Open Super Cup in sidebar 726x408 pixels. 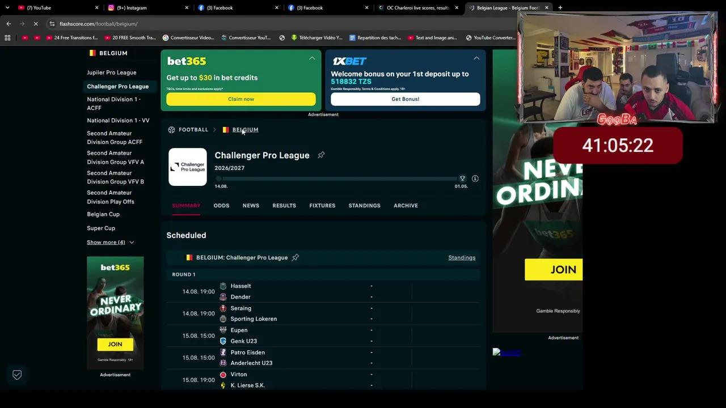tap(101, 228)
